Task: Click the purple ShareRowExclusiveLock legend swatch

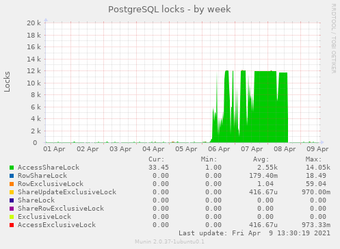Action: click(12, 209)
